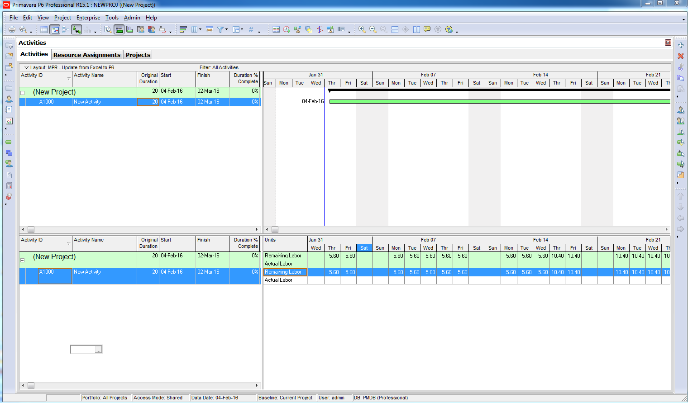Click the Help globe icon in toolbar
Image resolution: width=688 pixels, height=403 pixels.
[449, 30]
